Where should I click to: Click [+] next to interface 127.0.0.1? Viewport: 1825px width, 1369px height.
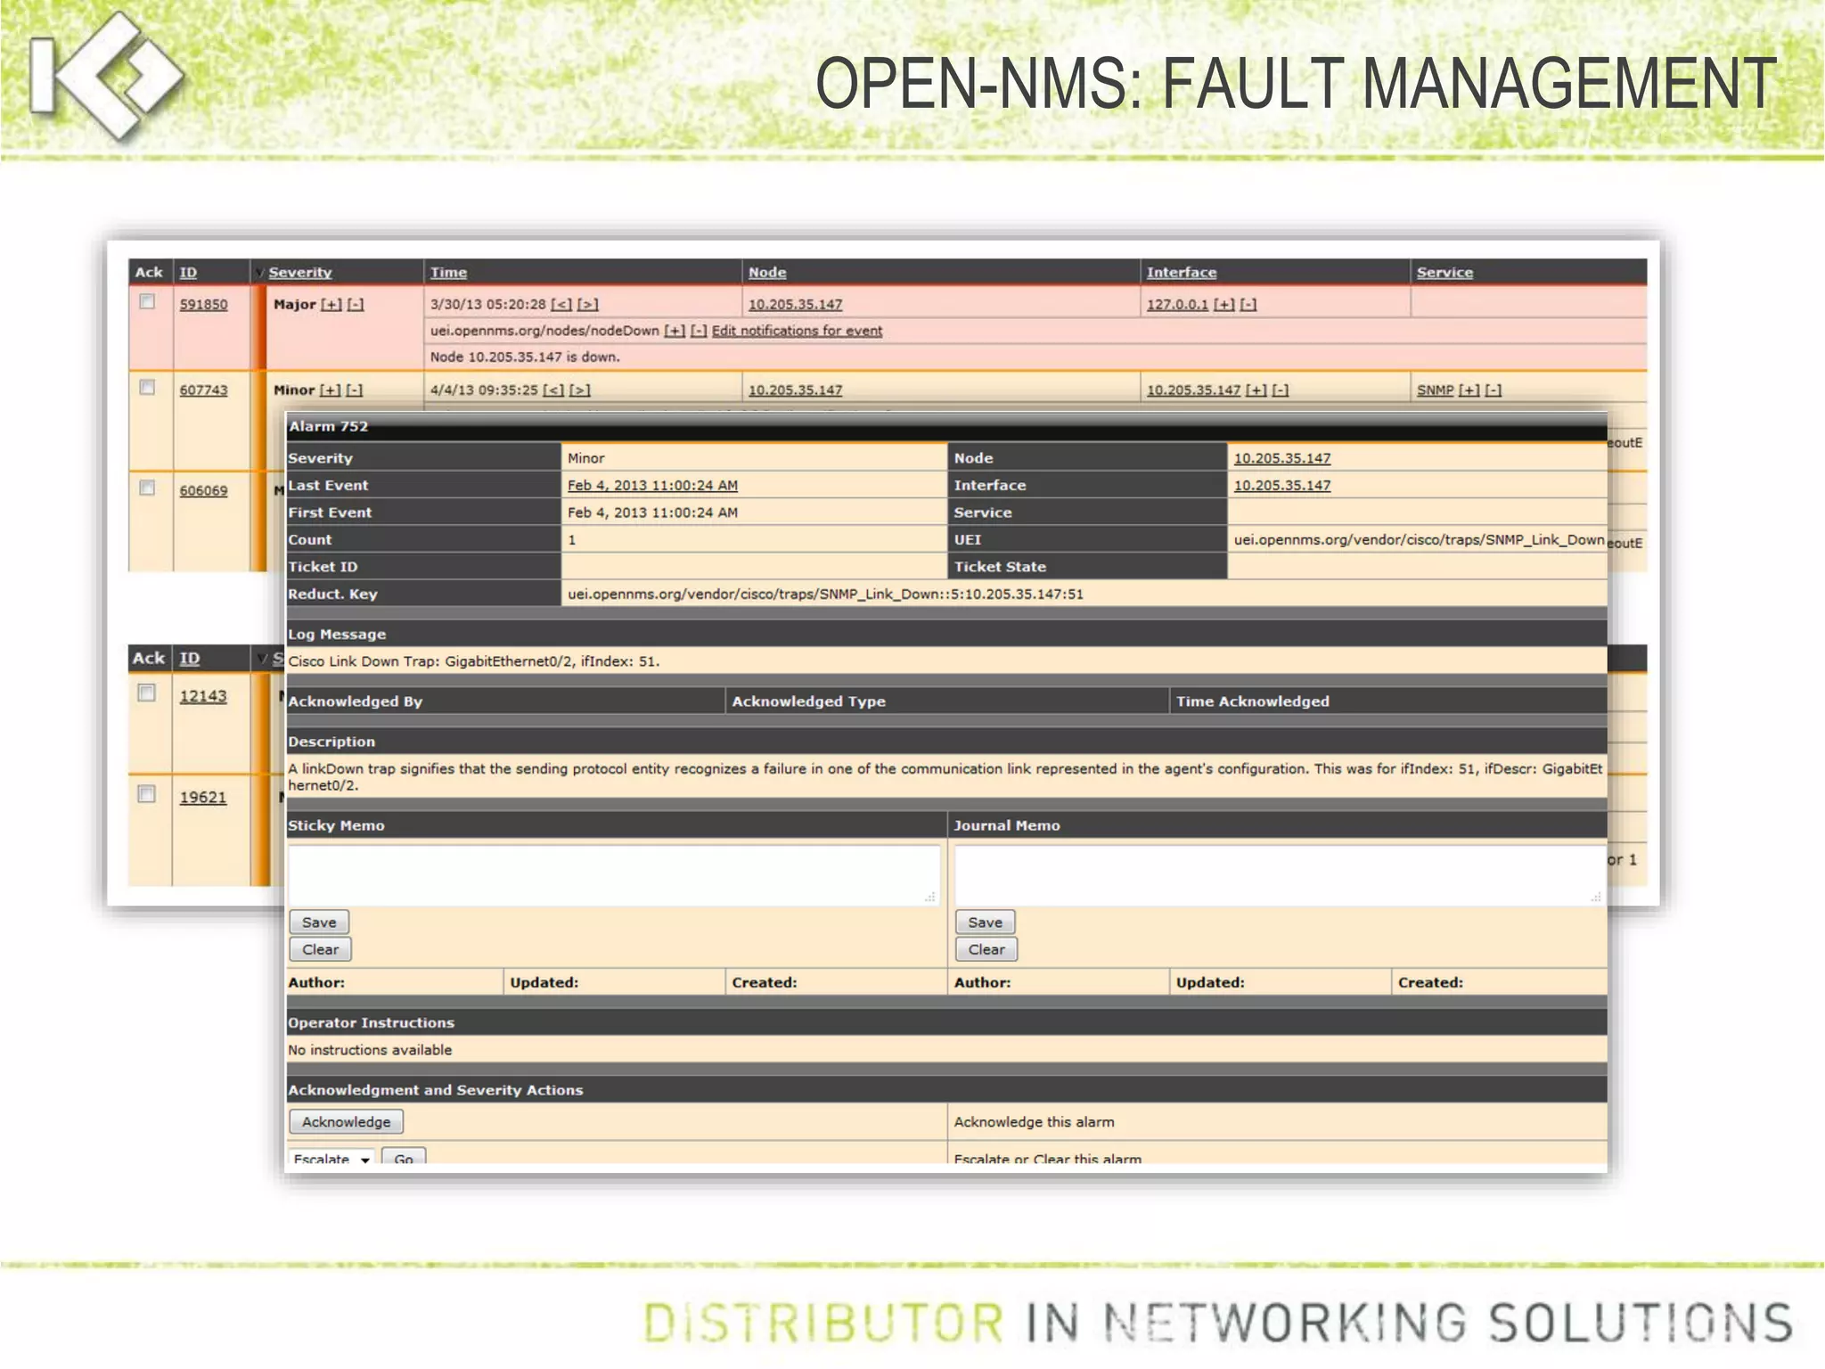[x=1224, y=305]
